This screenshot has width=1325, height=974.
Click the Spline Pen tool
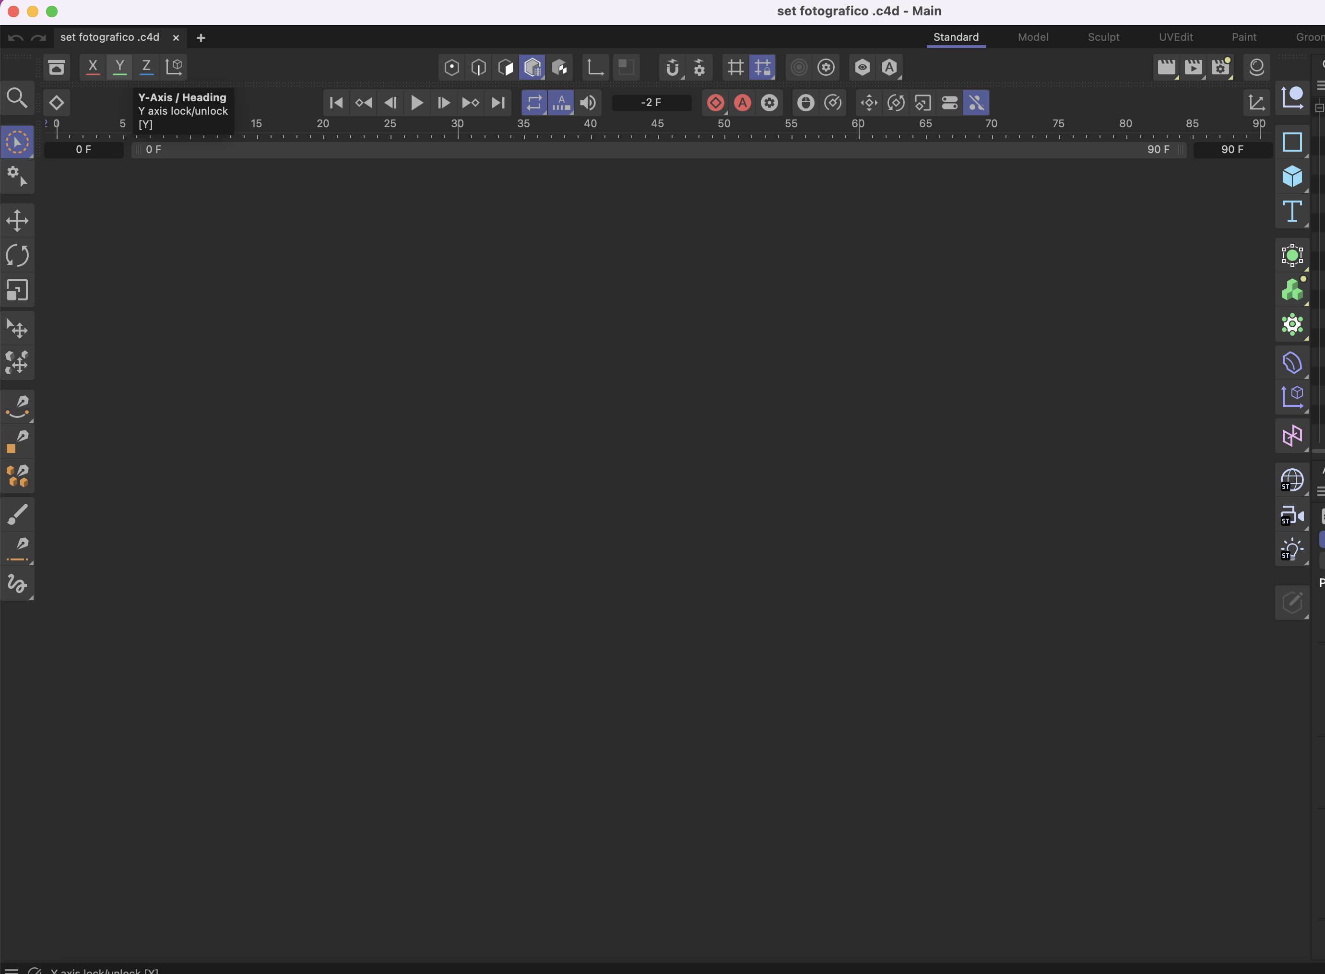(17, 405)
